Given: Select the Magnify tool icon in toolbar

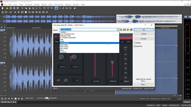Looking at the screenshot, I should coord(60,8).
